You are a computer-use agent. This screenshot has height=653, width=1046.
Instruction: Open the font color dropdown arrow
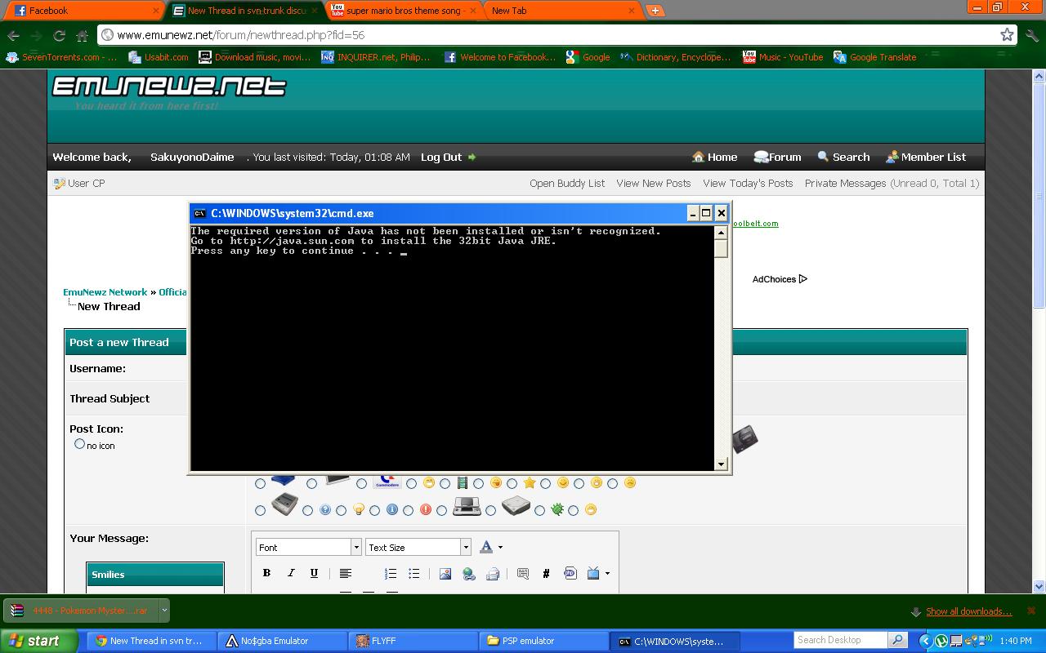(500, 548)
